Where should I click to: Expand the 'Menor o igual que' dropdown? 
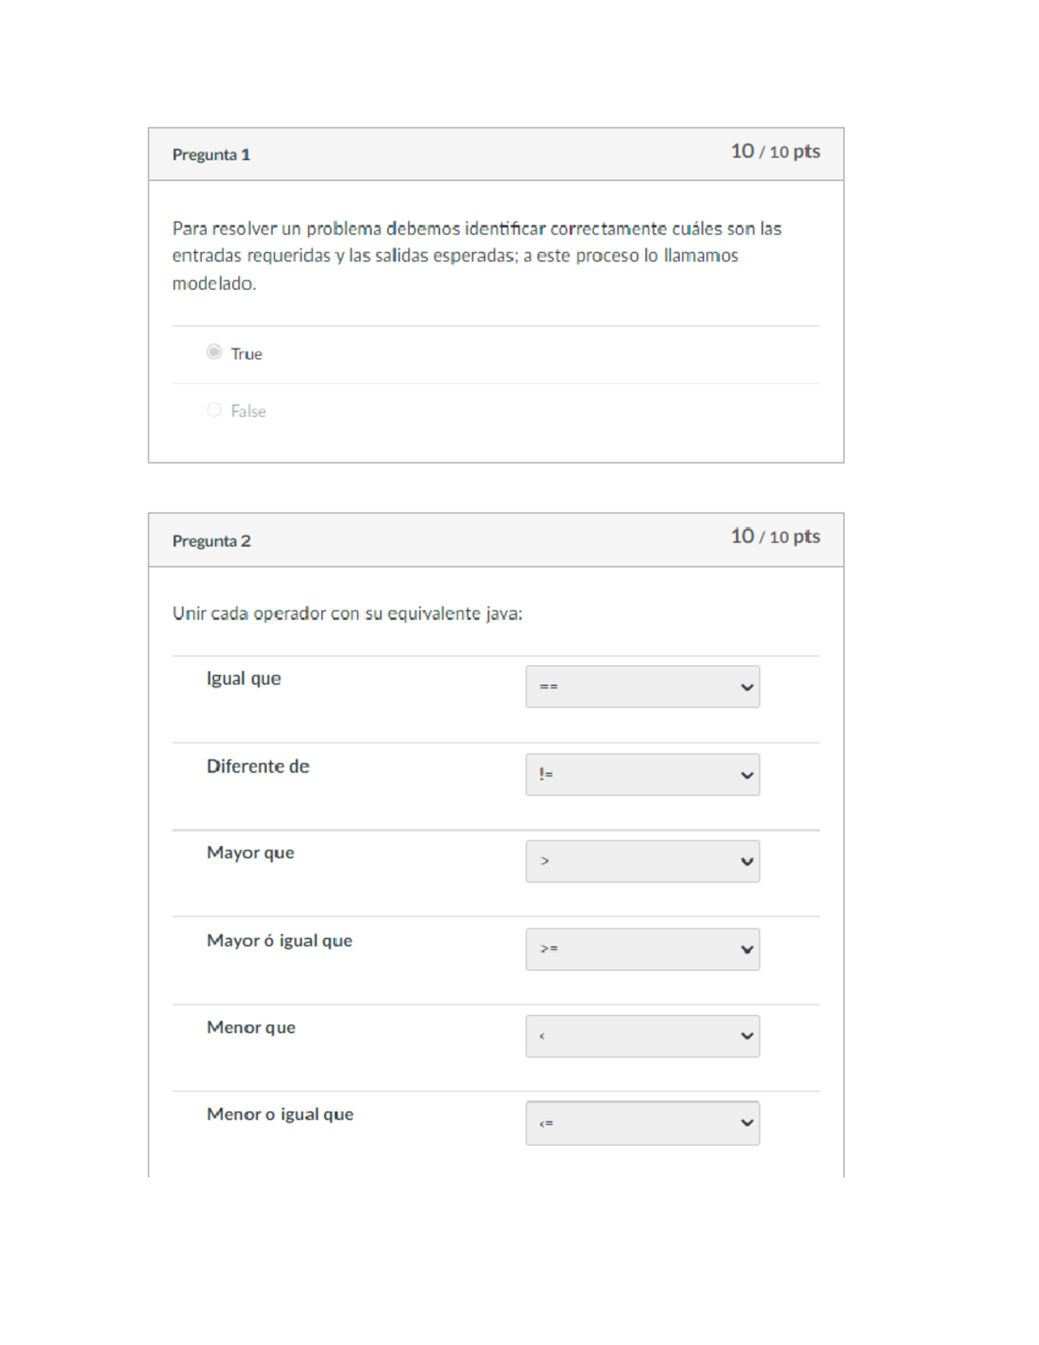point(642,1123)
